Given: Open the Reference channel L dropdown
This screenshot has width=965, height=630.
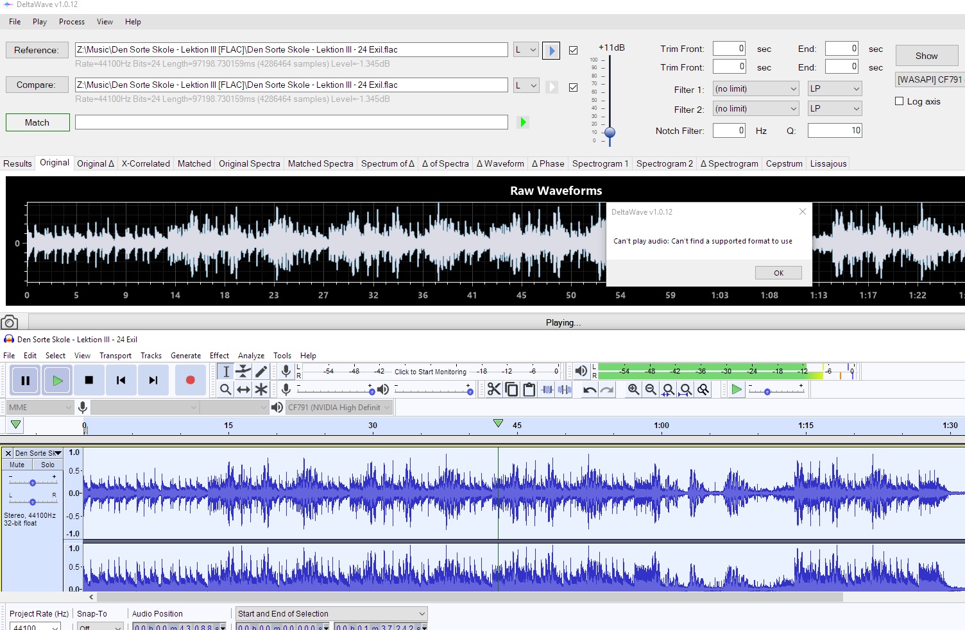Looking at the screenshot, I should point(526,49).
